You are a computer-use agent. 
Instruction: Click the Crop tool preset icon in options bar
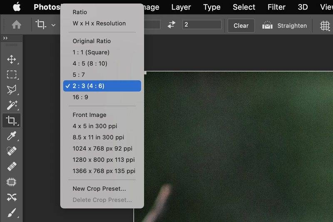[40, 25]
